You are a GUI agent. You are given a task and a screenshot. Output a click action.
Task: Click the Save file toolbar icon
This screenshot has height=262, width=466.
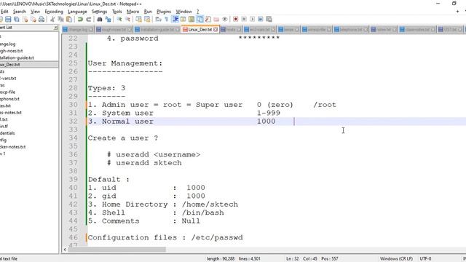(8, 20)
